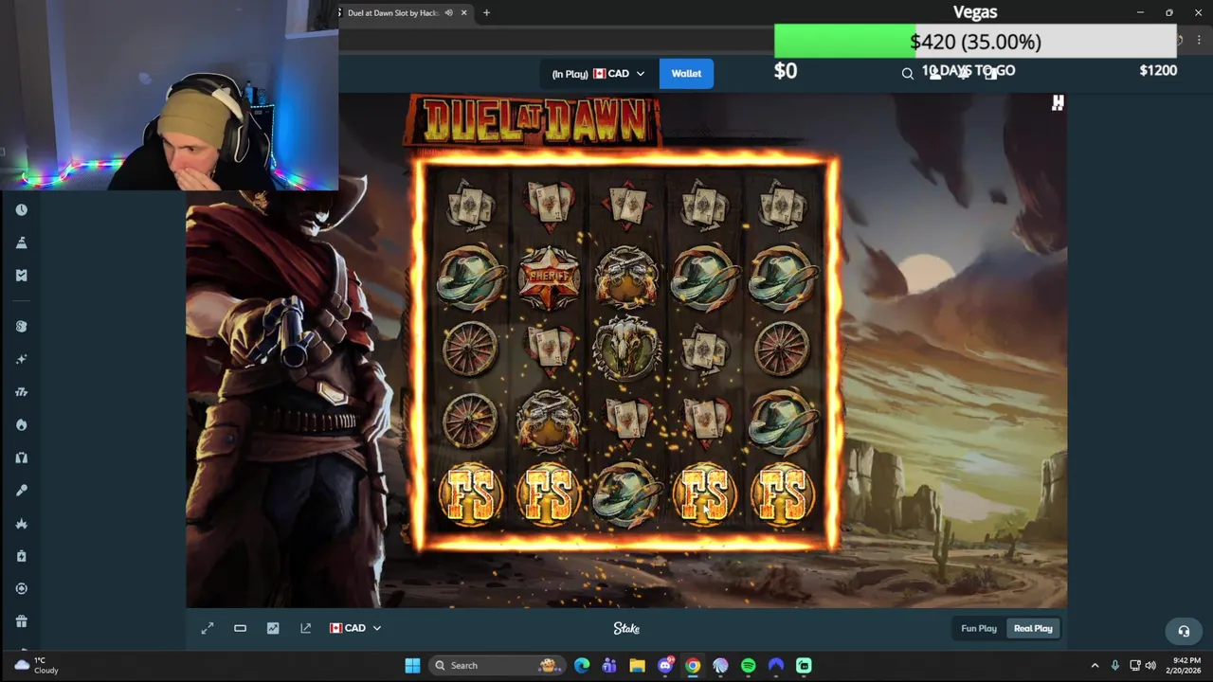Open Stake Originals 'S' icon in sidebar
The image size is (1213, 682).
click(x=21, y=327)
